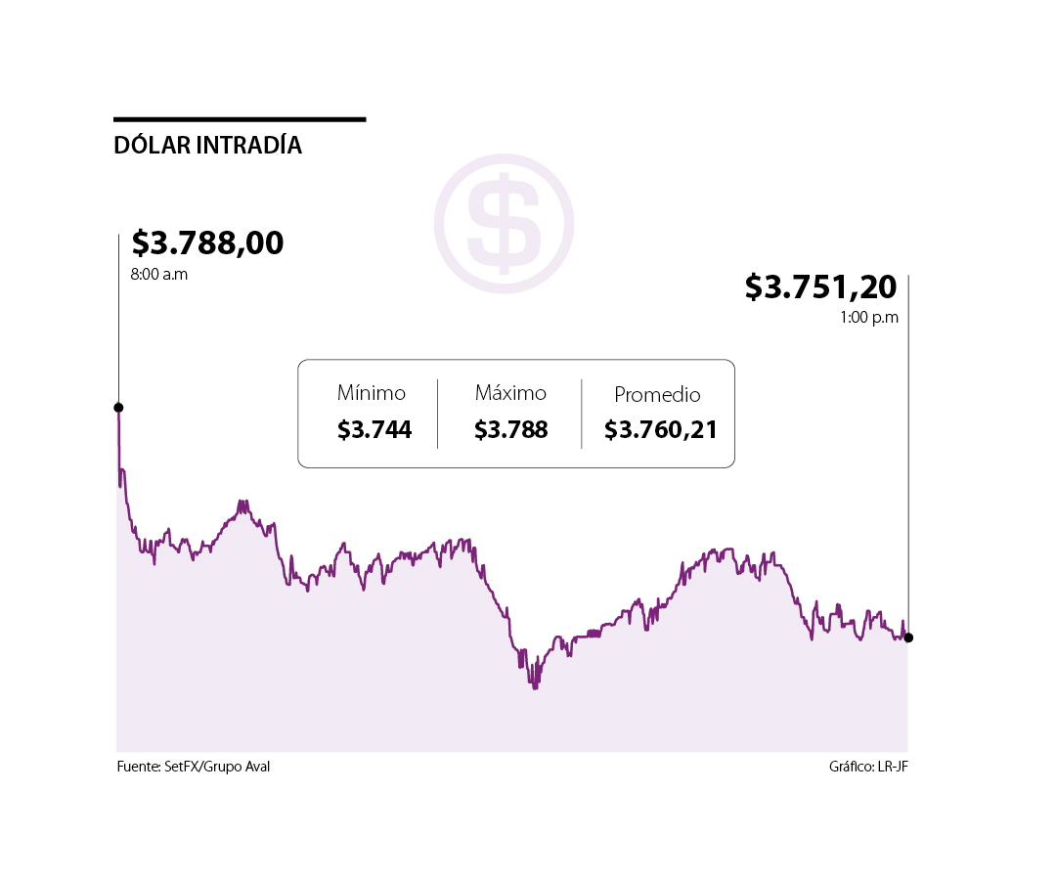The image size is (1056, 880).
Task: Select the opening data point dot
Action: pyautogui.click(x=118, y=408)
